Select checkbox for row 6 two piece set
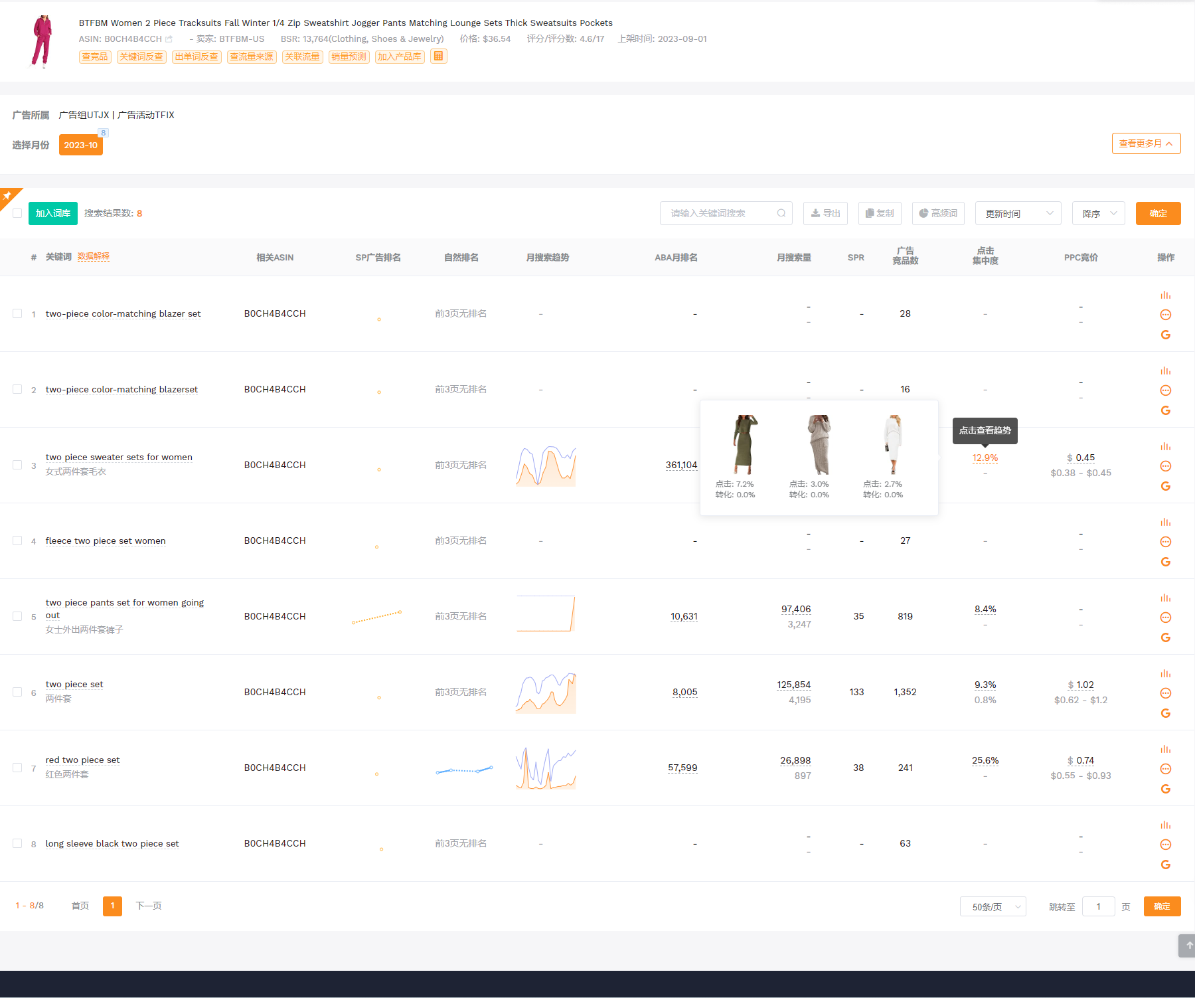The width and height of the screenshot is (1195, 998). tap(17, 692)
